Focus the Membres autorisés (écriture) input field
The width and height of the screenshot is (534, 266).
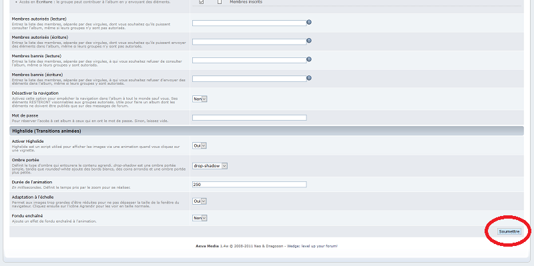pos(249,41)
